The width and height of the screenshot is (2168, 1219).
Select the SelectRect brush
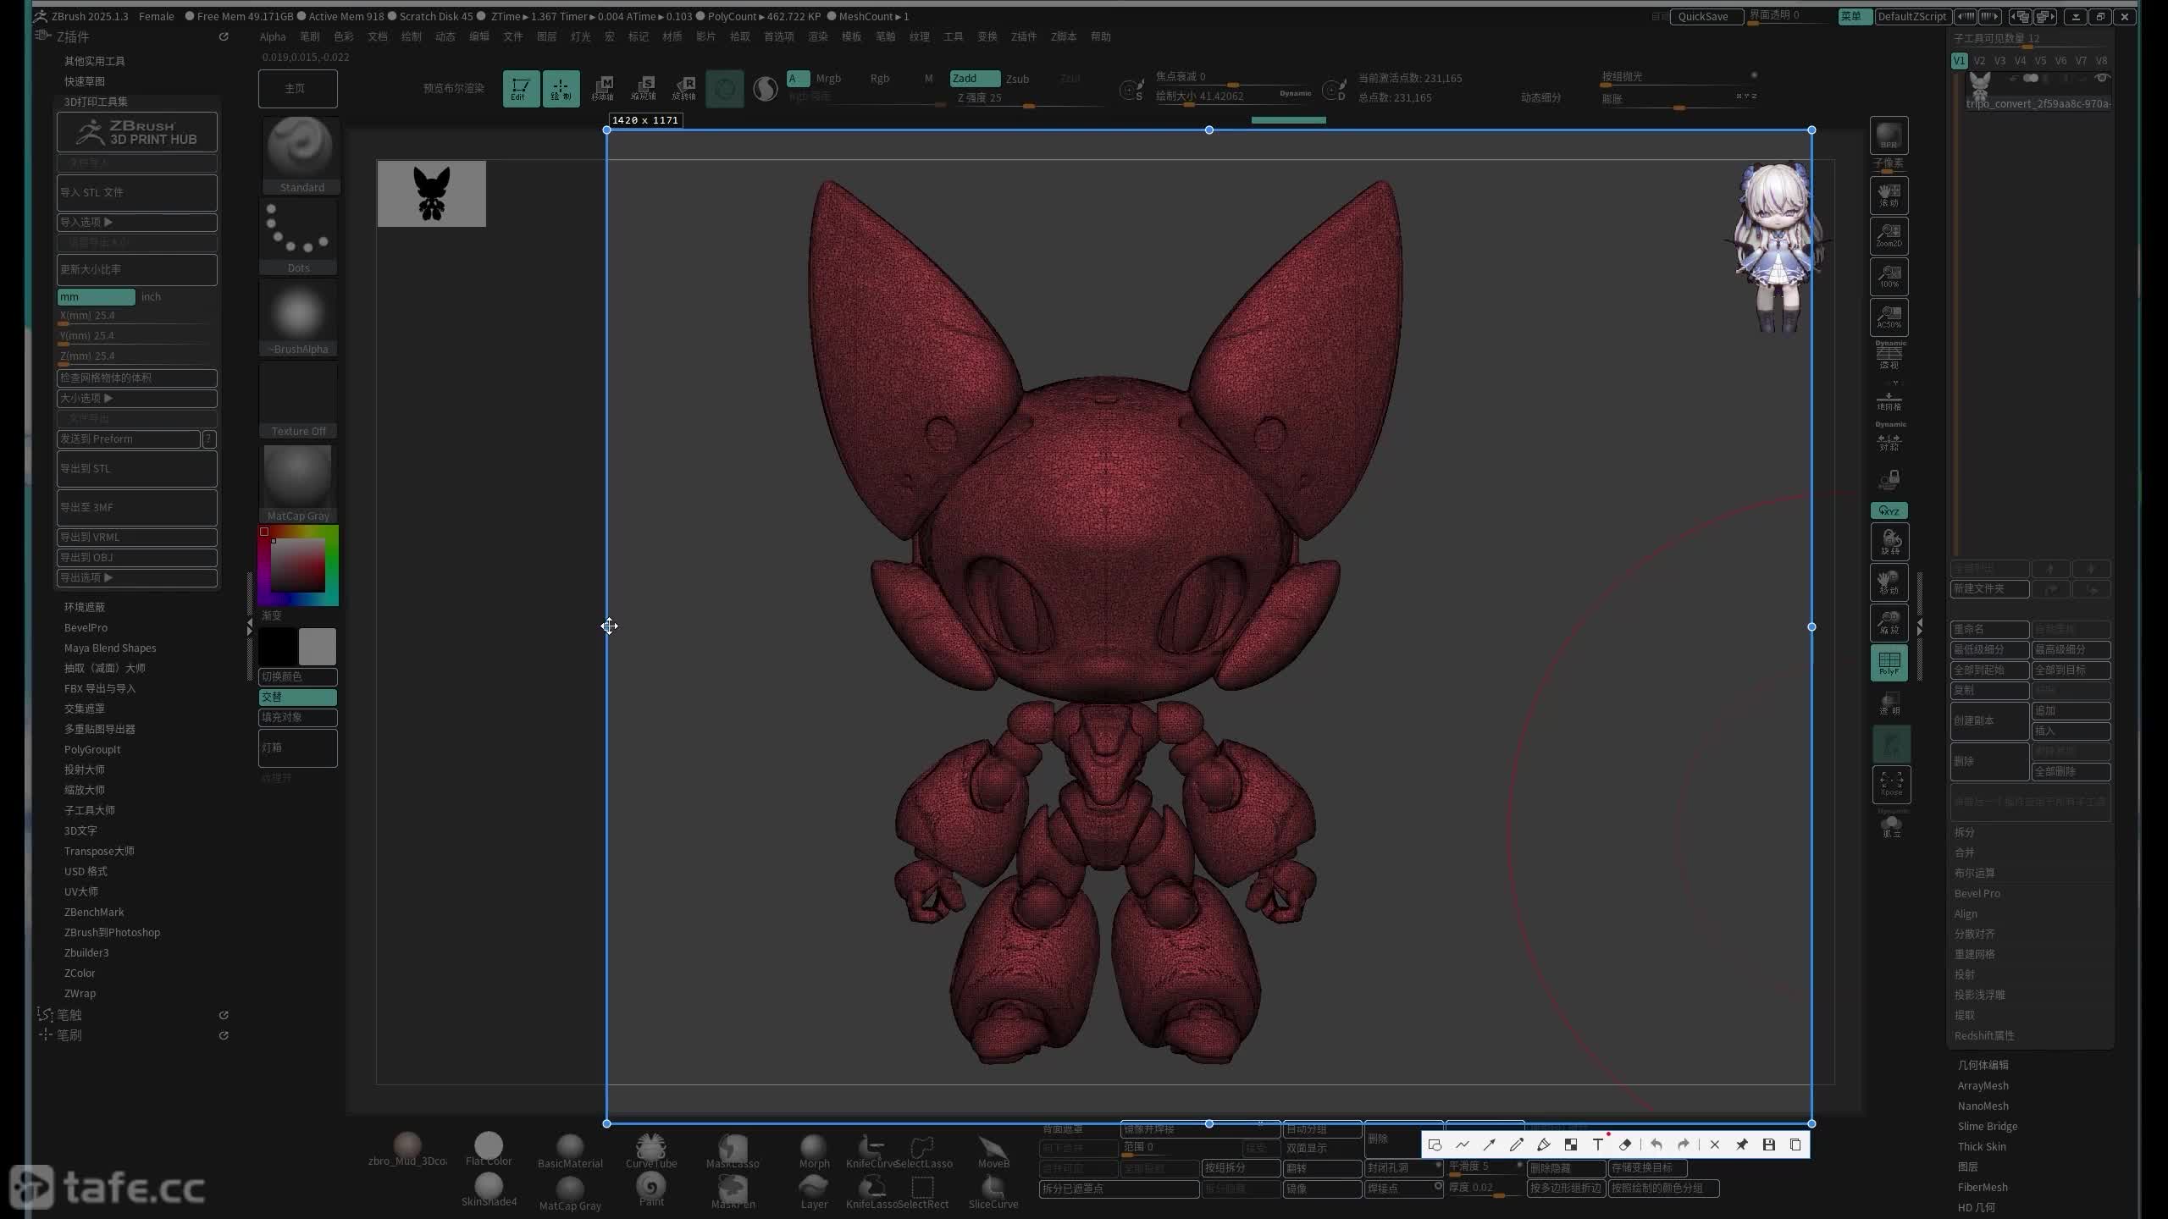click(922, 1192)
